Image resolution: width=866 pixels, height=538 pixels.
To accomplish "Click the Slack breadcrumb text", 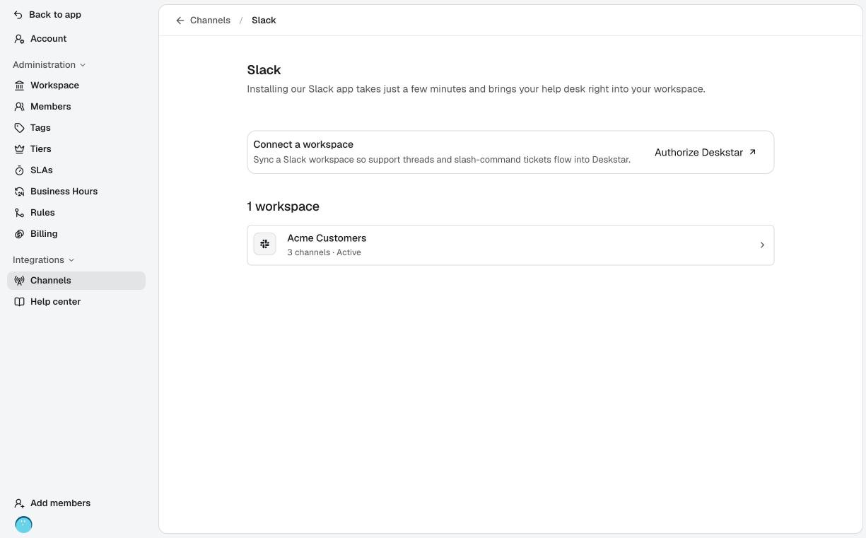I will (x=264, y=21).
